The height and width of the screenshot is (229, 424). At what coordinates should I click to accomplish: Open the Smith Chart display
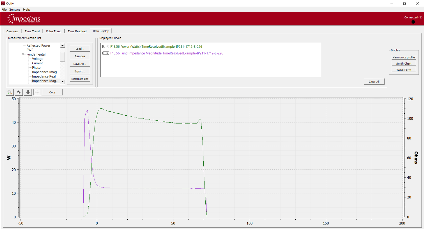404,64
